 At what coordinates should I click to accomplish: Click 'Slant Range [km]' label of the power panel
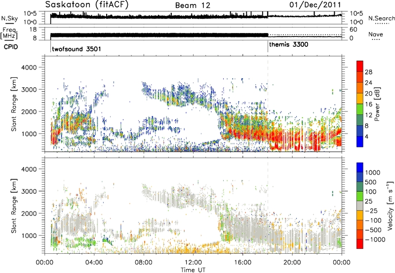14,104
